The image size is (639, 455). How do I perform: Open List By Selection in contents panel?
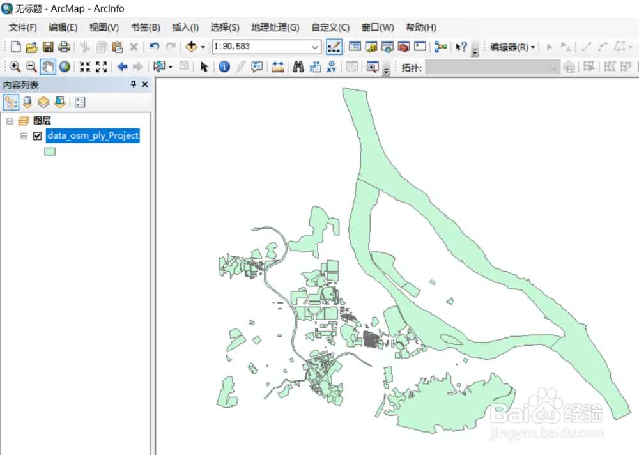pyautogui.click(x=59, y=102)
